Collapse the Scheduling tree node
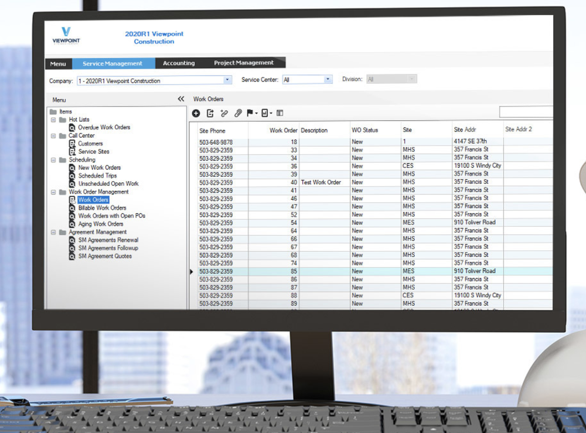Screen dimensions: 586x433 coord(53,160)
